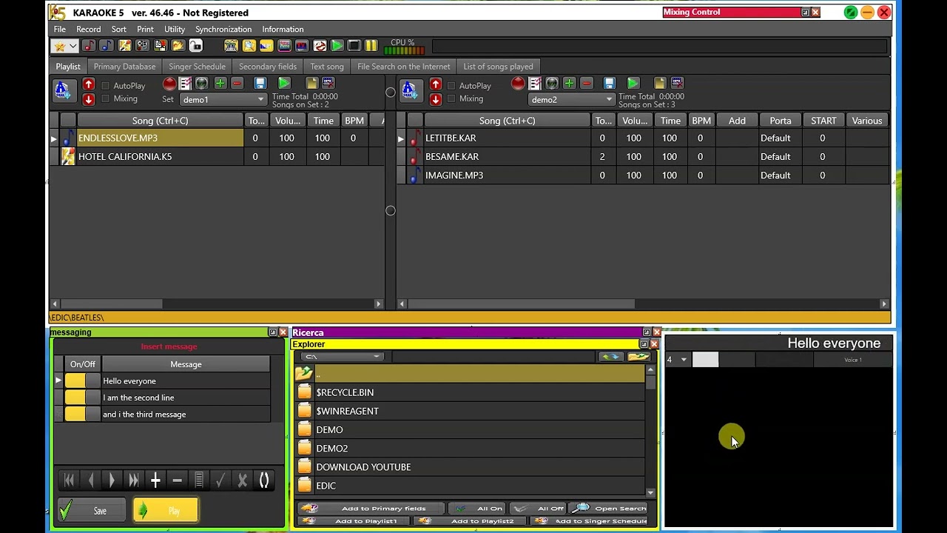Click the yellow note icon above demo2
Image resolution: width=947 pixels, height=533 pixels.
(659, 84)
